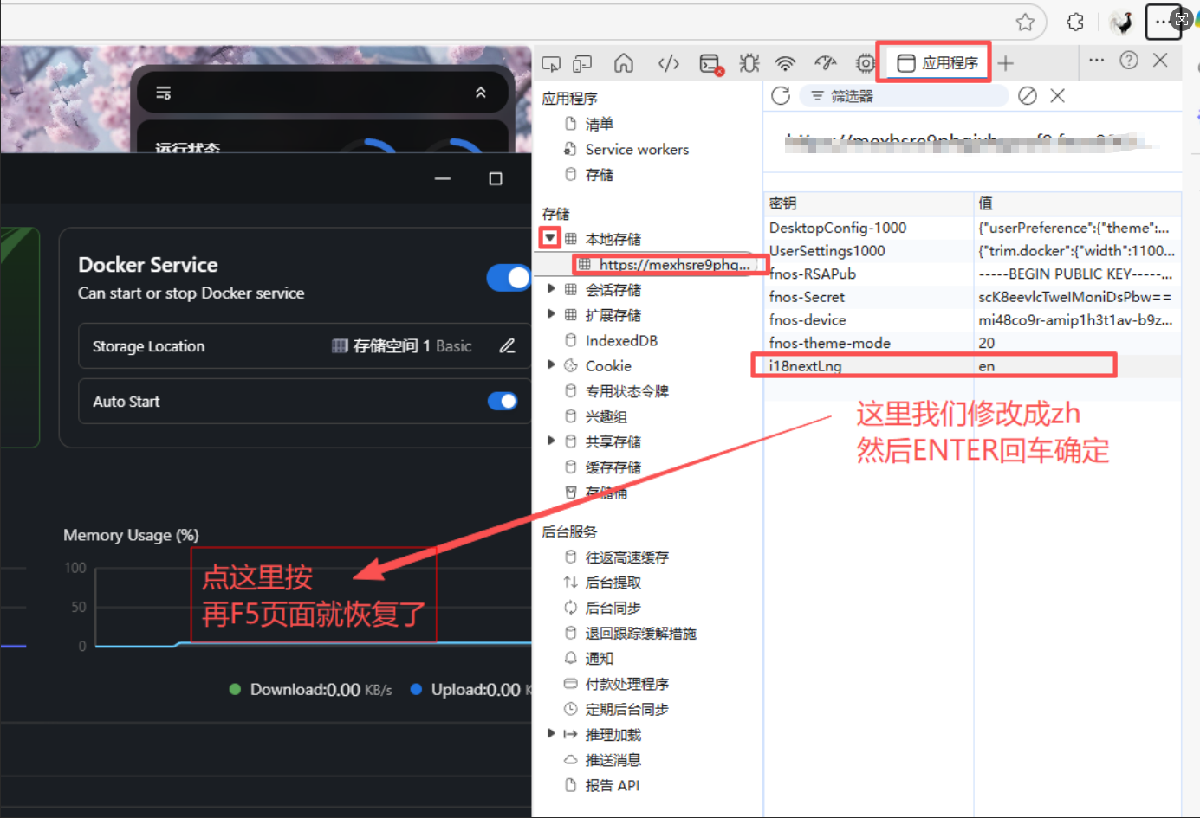The image size is (1200, 818).
Task: Delete the selected storage entry with the X
Action: 1058,96
